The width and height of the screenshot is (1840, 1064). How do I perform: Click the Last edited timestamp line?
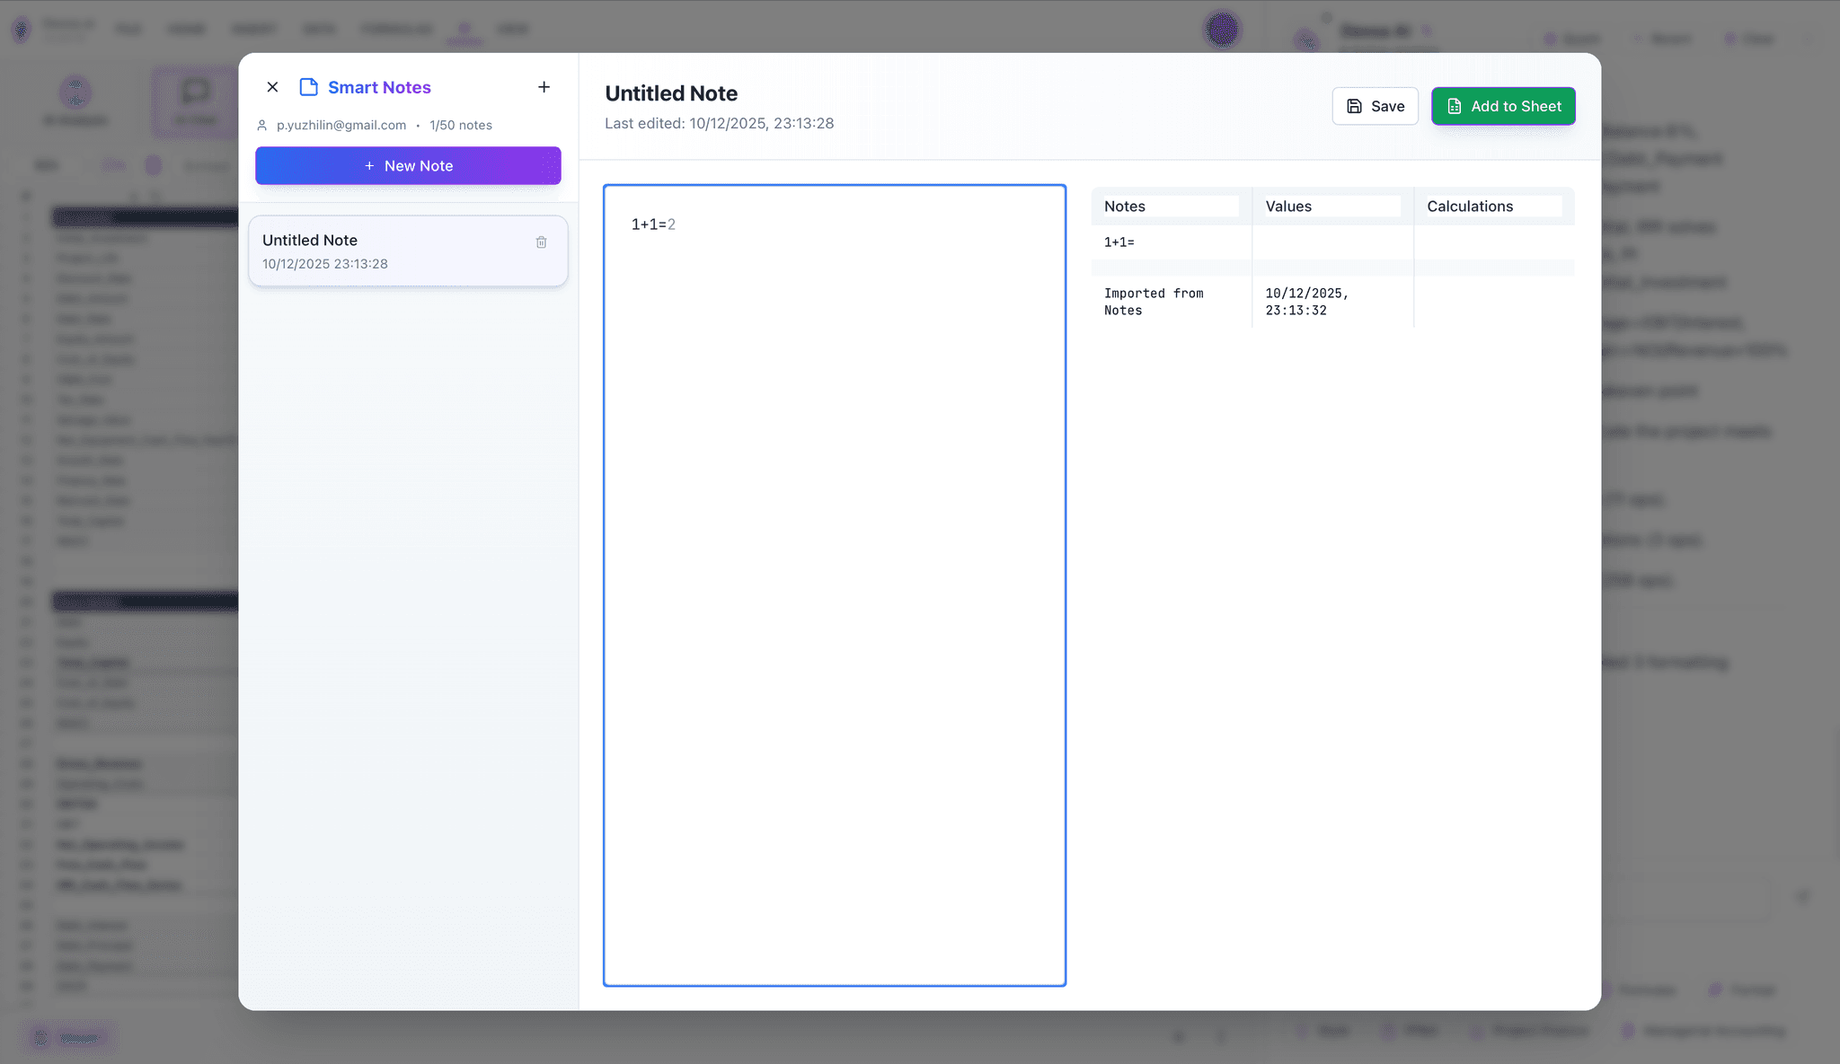(719, 124)
